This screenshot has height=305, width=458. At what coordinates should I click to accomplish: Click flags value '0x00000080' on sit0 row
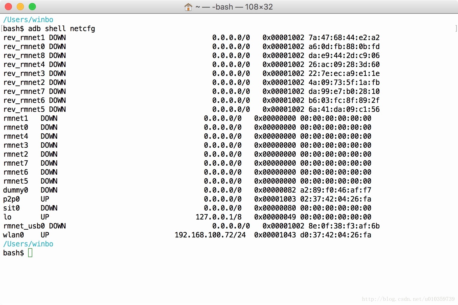coord(275,208)
